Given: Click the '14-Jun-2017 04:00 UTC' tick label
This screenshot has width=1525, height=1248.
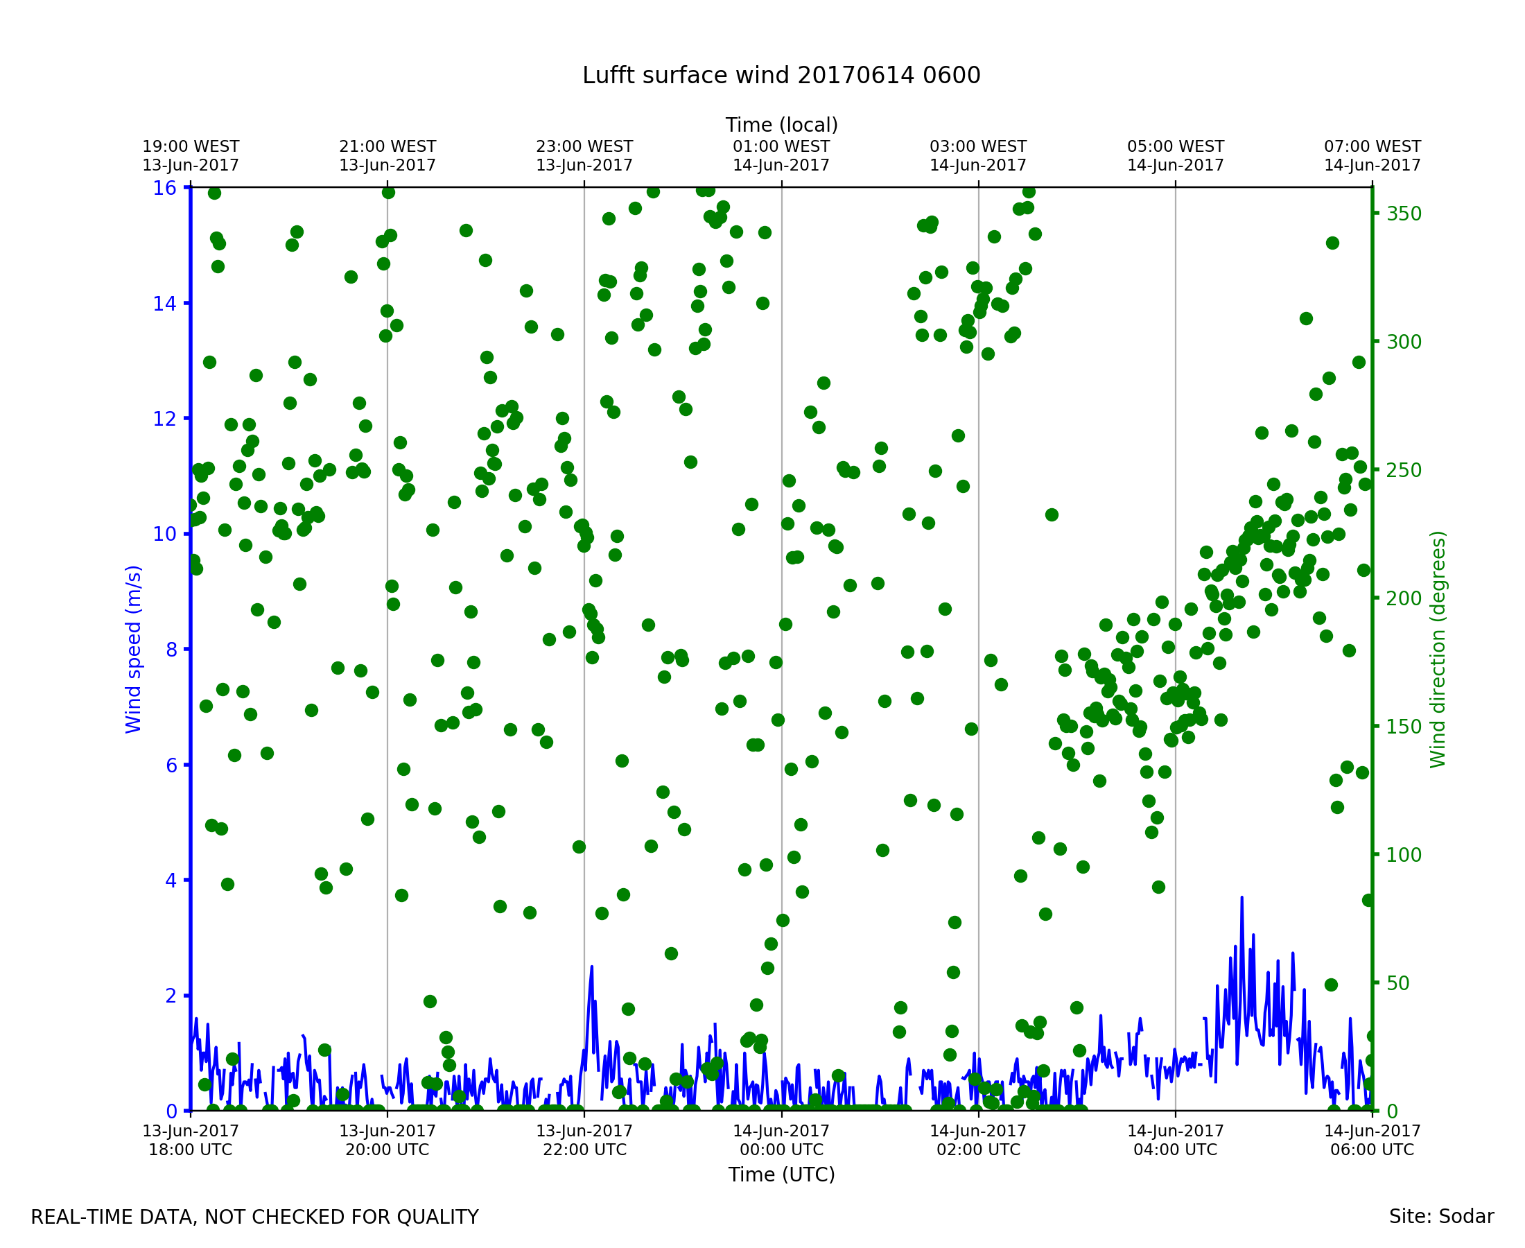Looking at the screenshot, I should coord(1175,1140).
